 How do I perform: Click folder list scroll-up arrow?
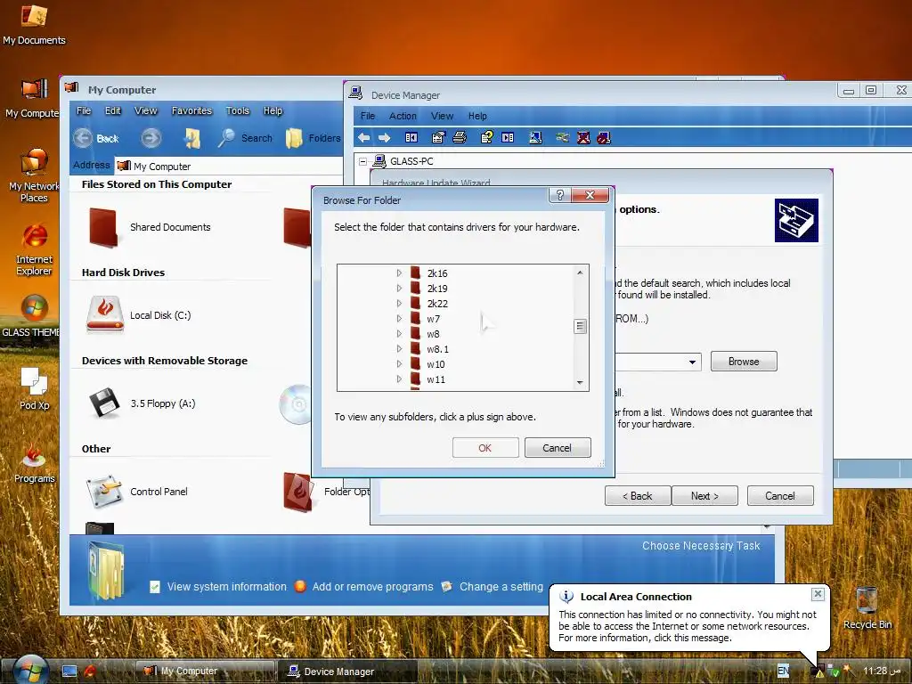coord(579,273)
